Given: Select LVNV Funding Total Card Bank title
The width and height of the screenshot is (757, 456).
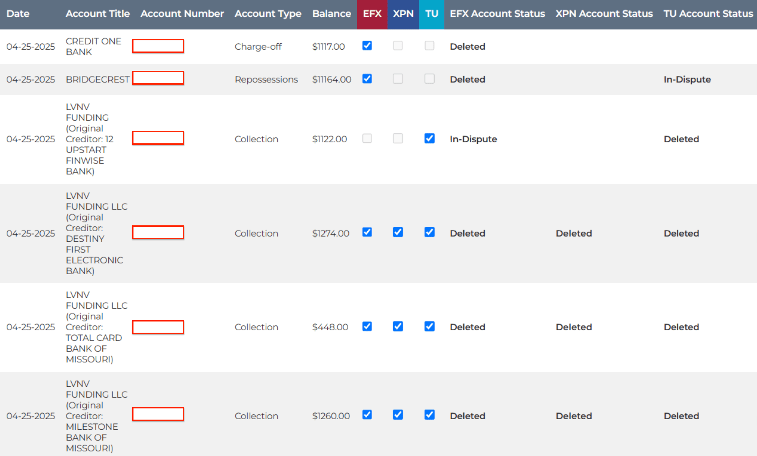Looking at the screenshot, I should click(x=97, y=327).
